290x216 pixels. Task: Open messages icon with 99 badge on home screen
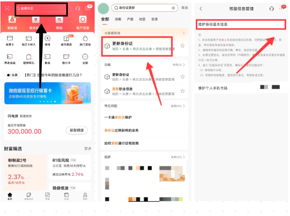(88, 8)
